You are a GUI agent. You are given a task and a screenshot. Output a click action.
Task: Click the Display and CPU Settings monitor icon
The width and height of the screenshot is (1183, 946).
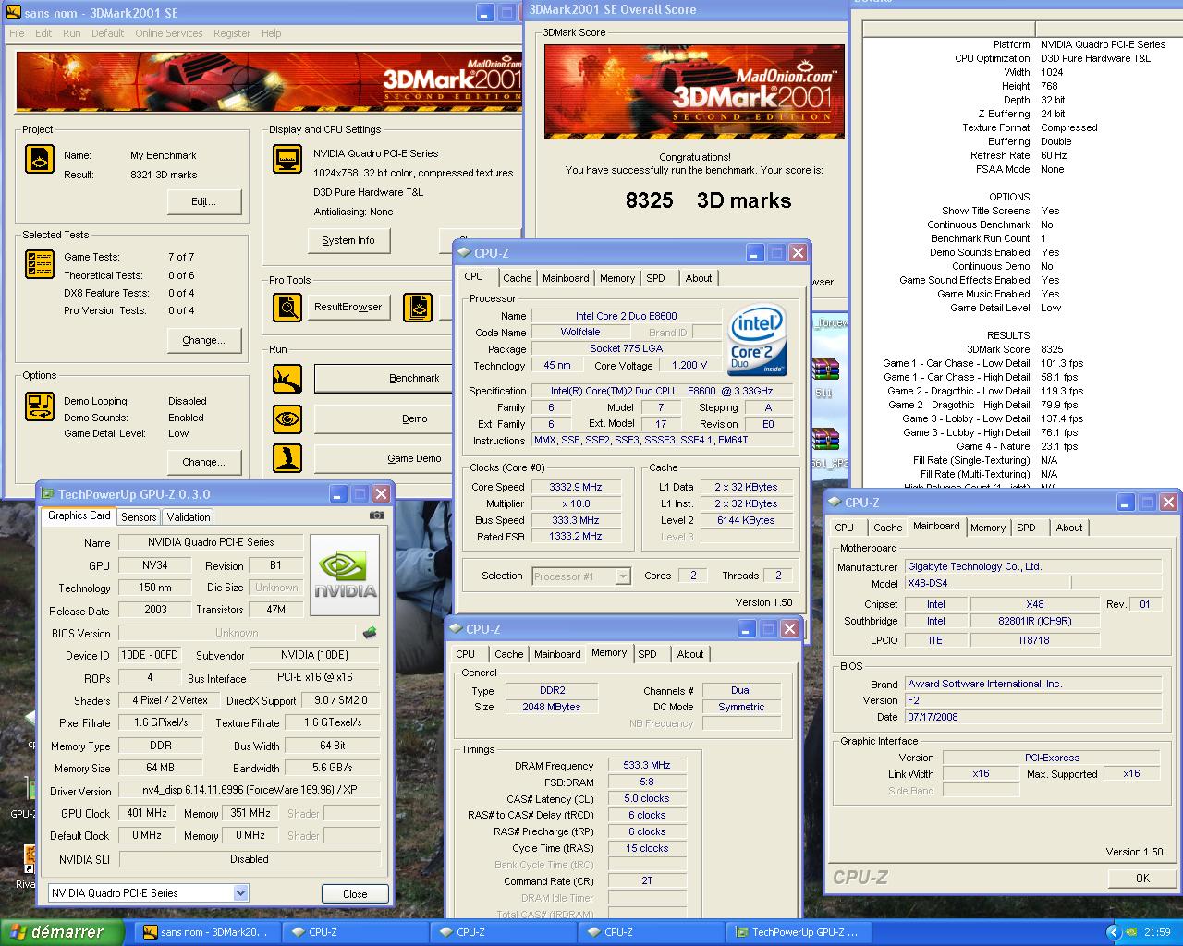tap(287, 159)
